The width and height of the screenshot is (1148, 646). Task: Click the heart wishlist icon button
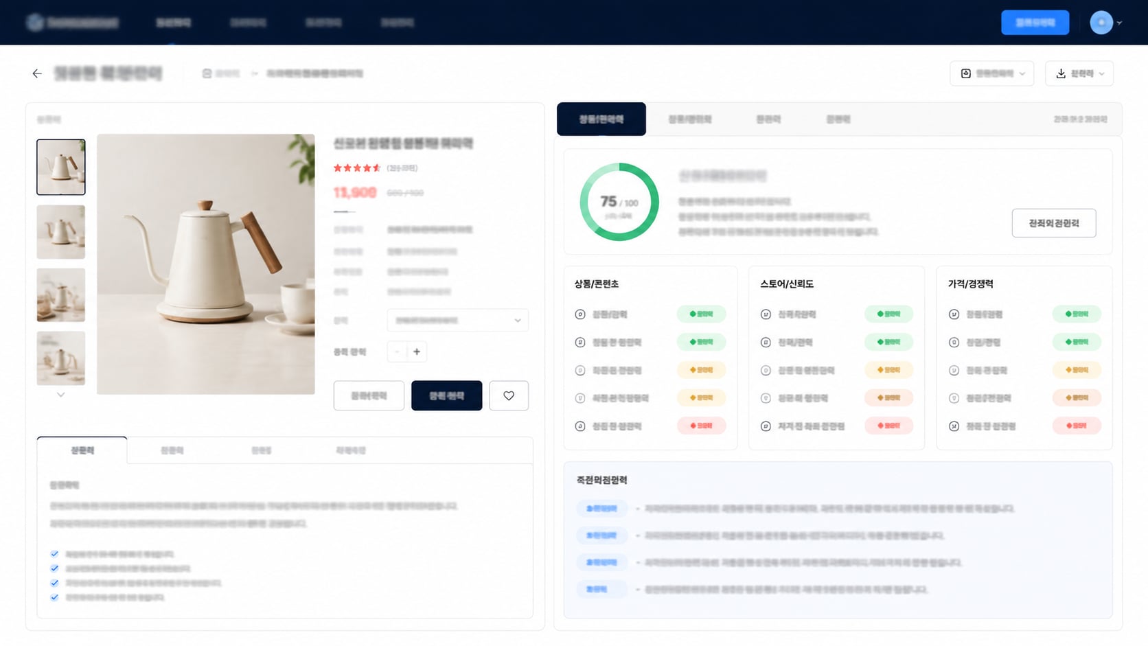pyautogui.click(x=509, y=395)
